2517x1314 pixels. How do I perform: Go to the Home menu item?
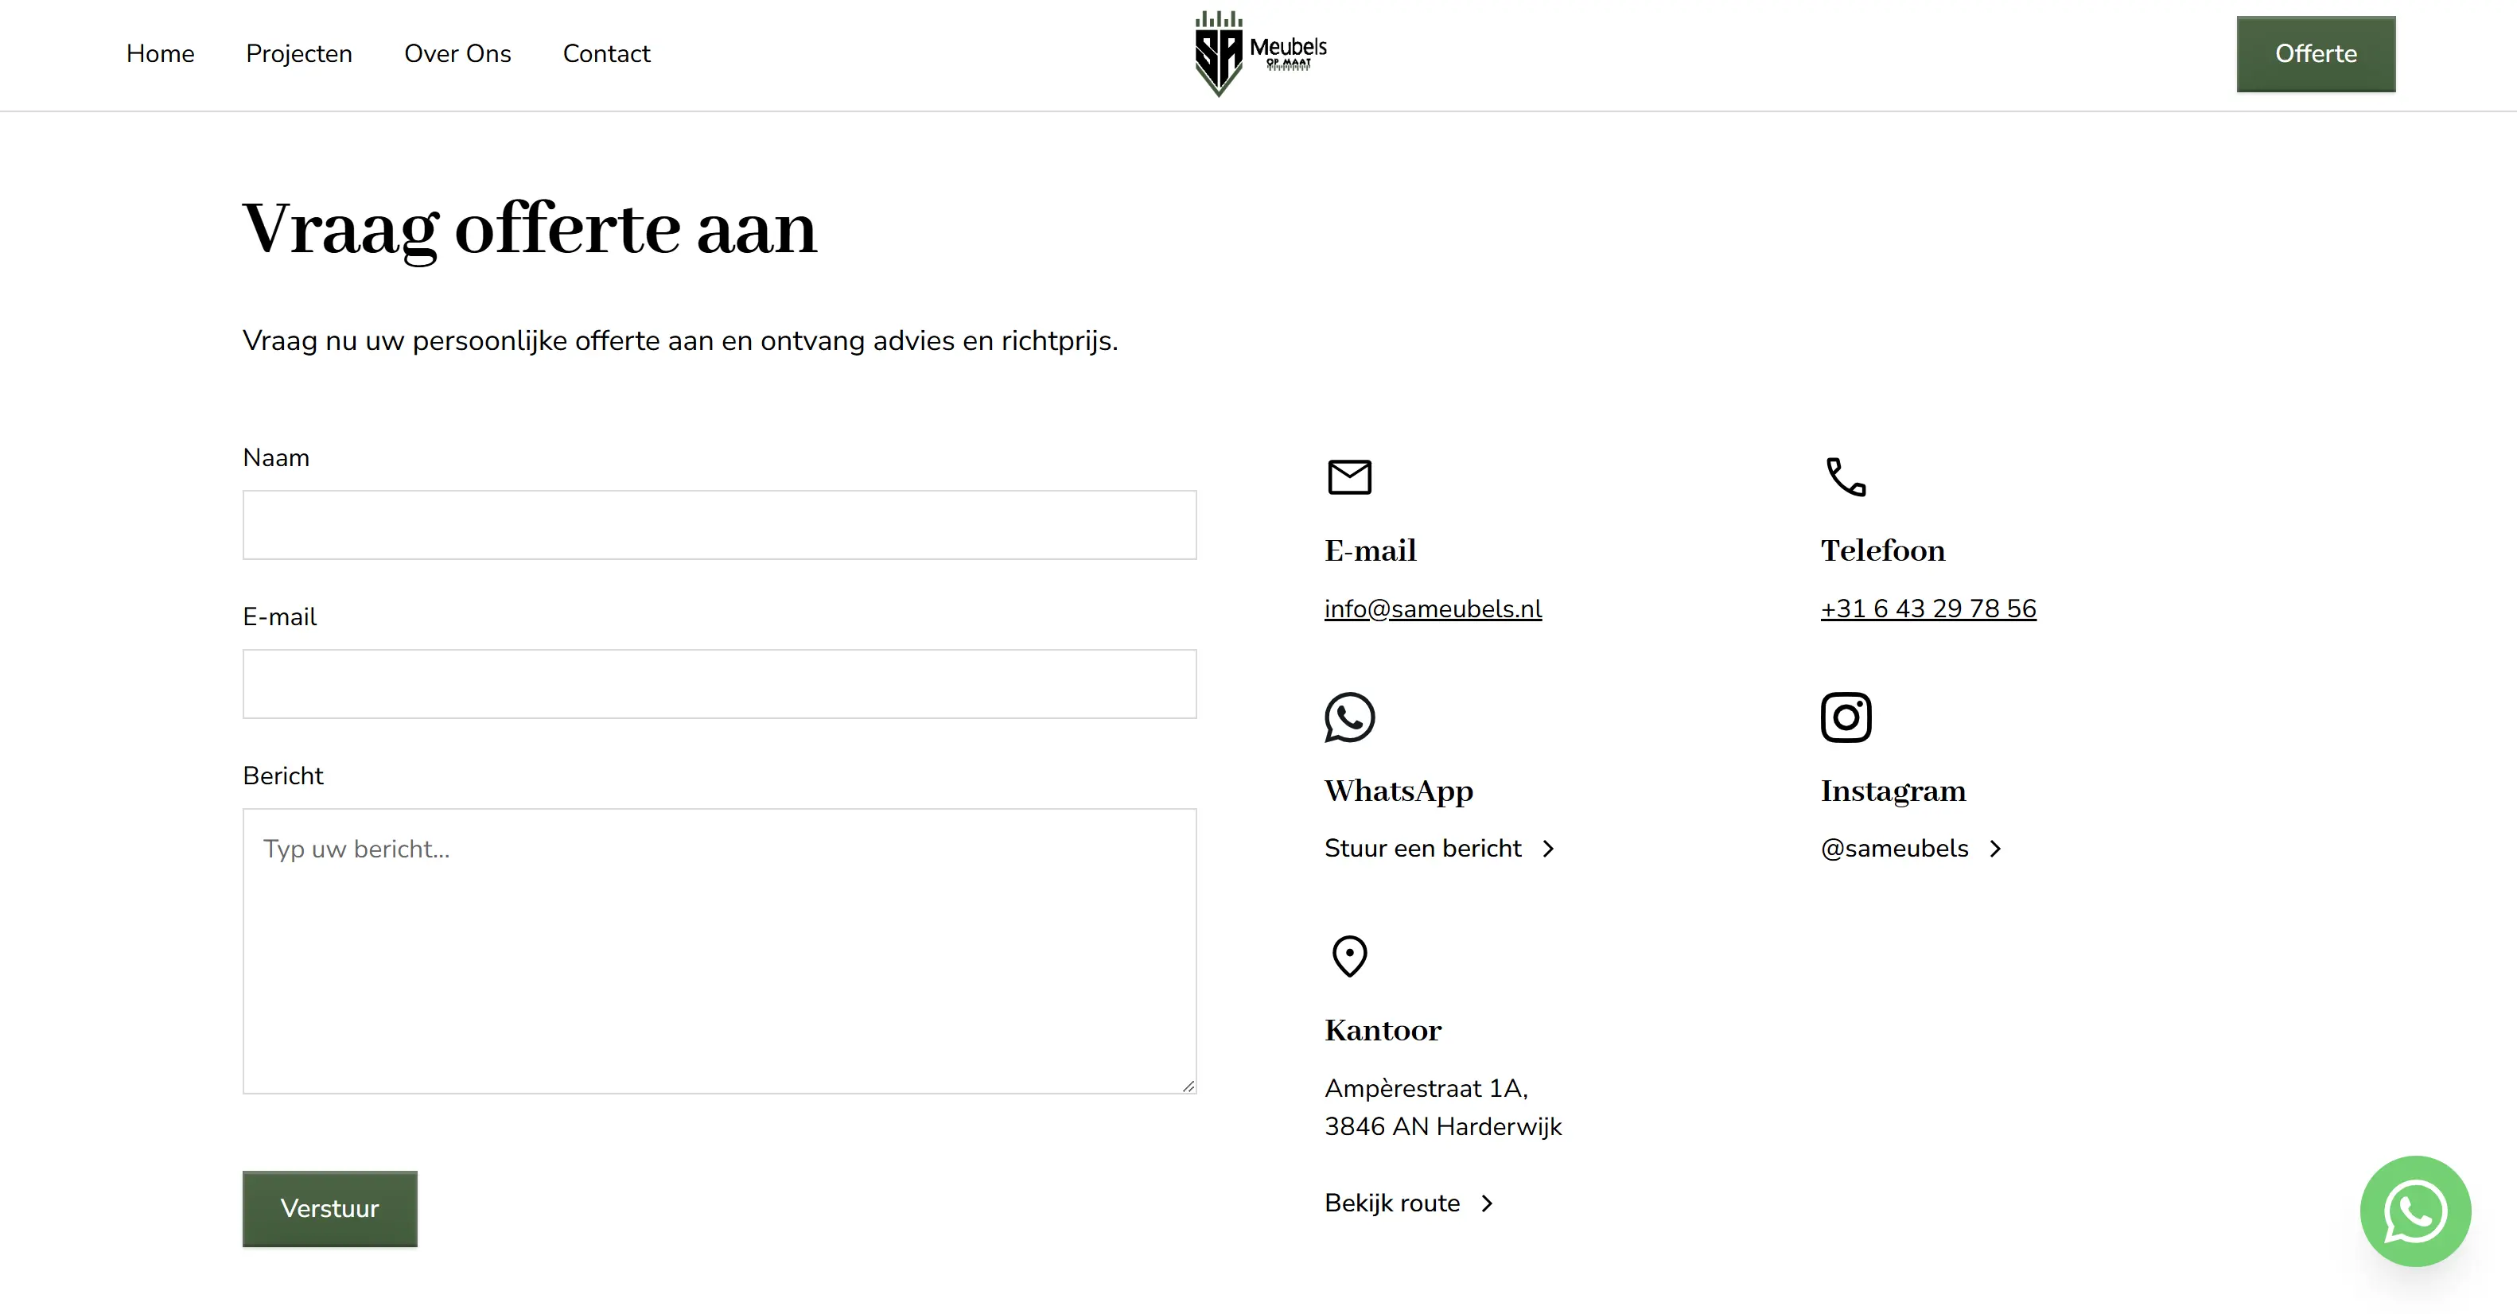point(160,54)
